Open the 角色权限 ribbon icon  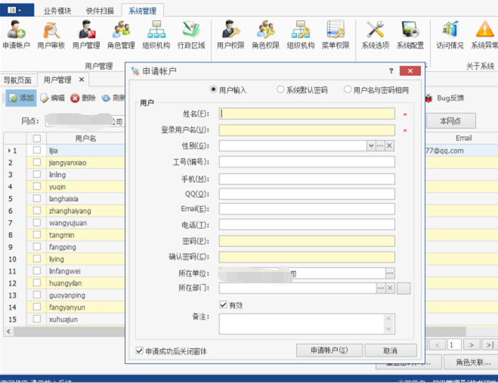(x=265, y=34)
